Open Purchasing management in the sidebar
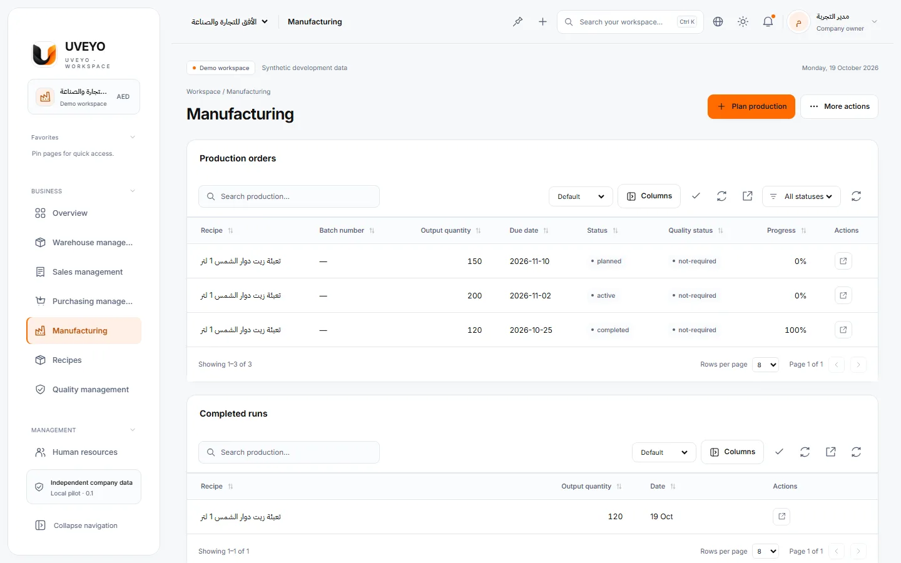Screen dimensions: 901x563 [84, 302]
